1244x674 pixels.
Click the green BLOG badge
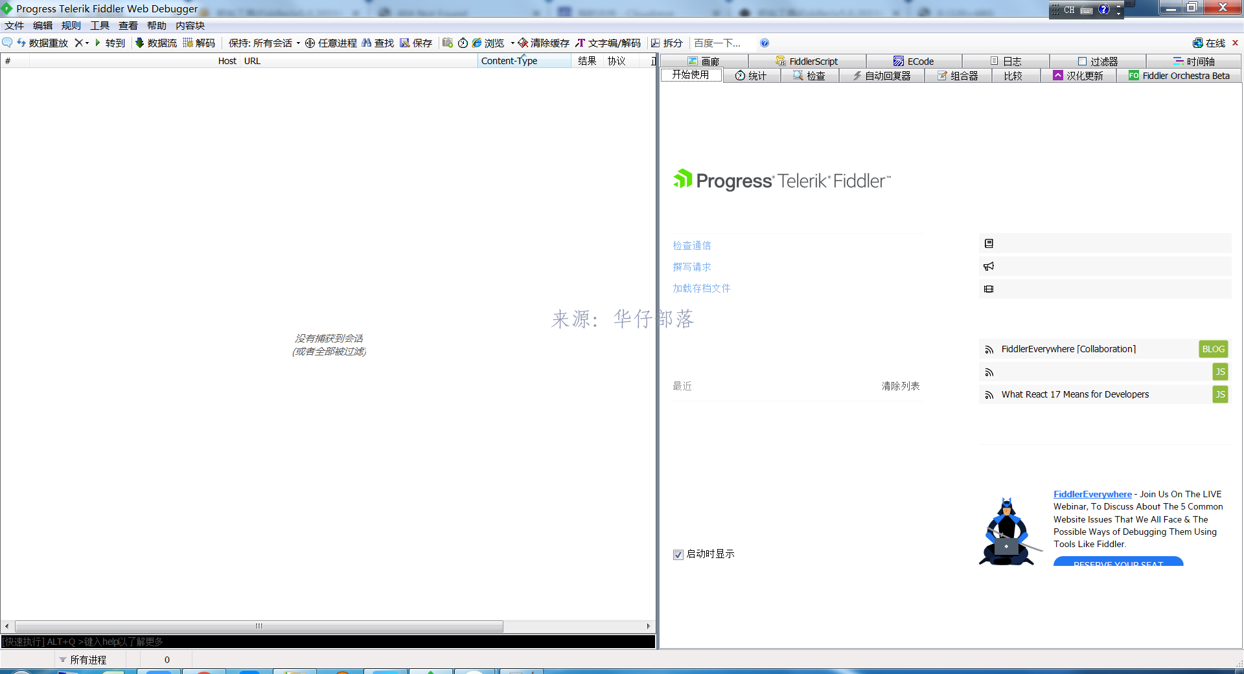[1213, 349]
